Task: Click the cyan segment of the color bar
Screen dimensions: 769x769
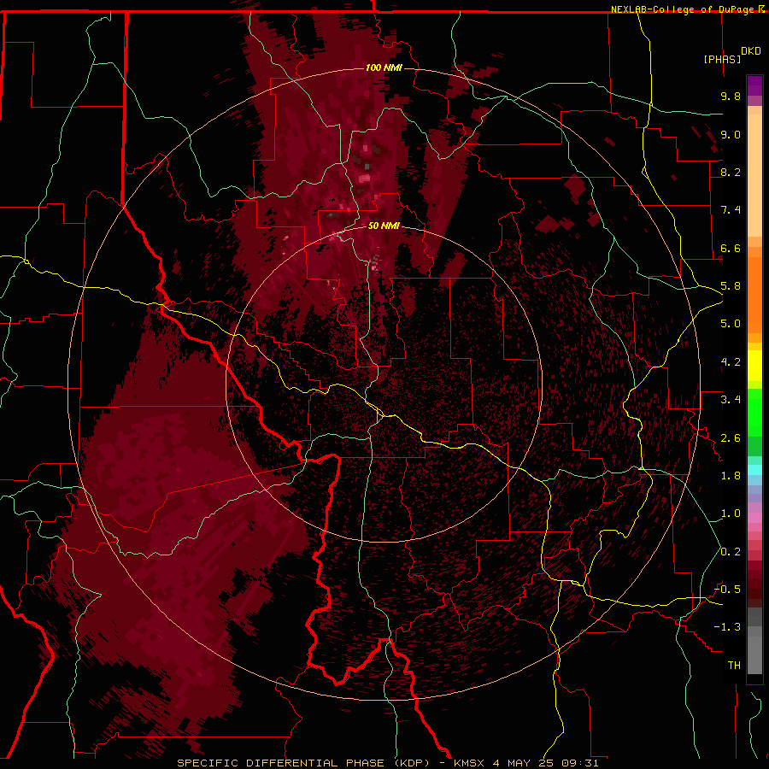Action: tap(754, 470)
